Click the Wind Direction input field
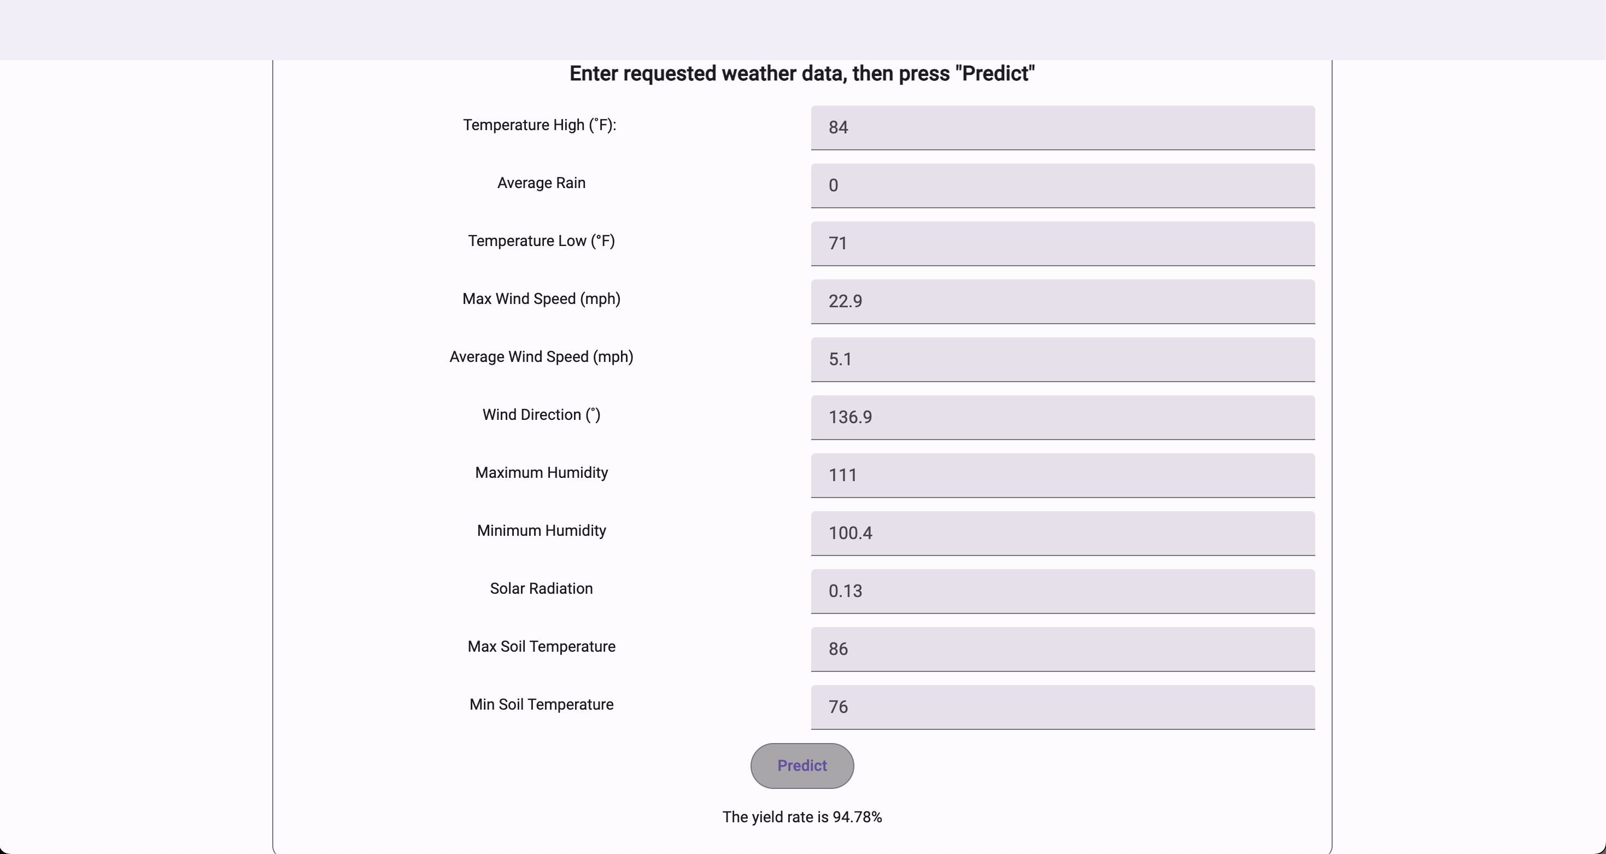 [x=1062, y=417]
